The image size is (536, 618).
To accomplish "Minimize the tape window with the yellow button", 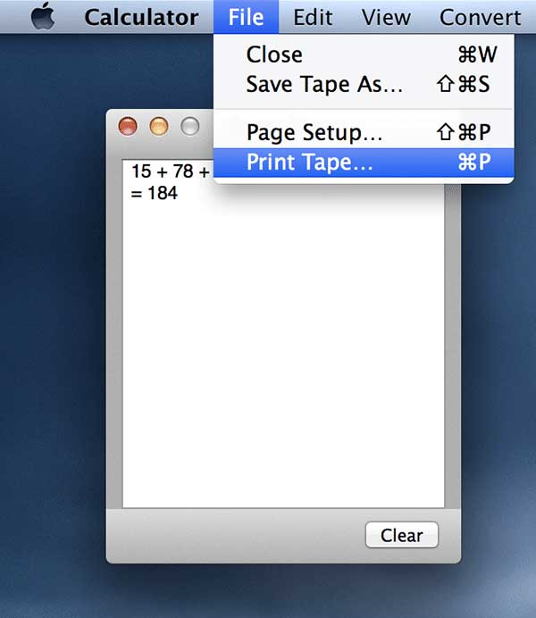I will coord(159,126).
